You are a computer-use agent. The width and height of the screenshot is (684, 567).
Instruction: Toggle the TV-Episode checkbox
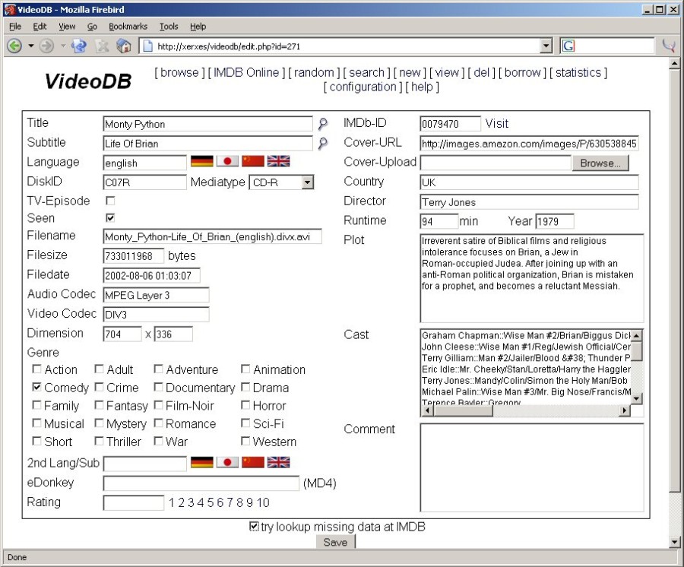coord(110,201)
